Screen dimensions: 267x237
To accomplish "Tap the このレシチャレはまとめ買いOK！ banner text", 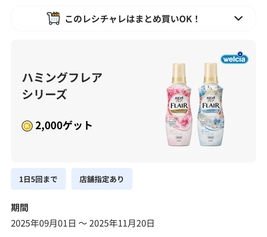I will coord(132,19).
